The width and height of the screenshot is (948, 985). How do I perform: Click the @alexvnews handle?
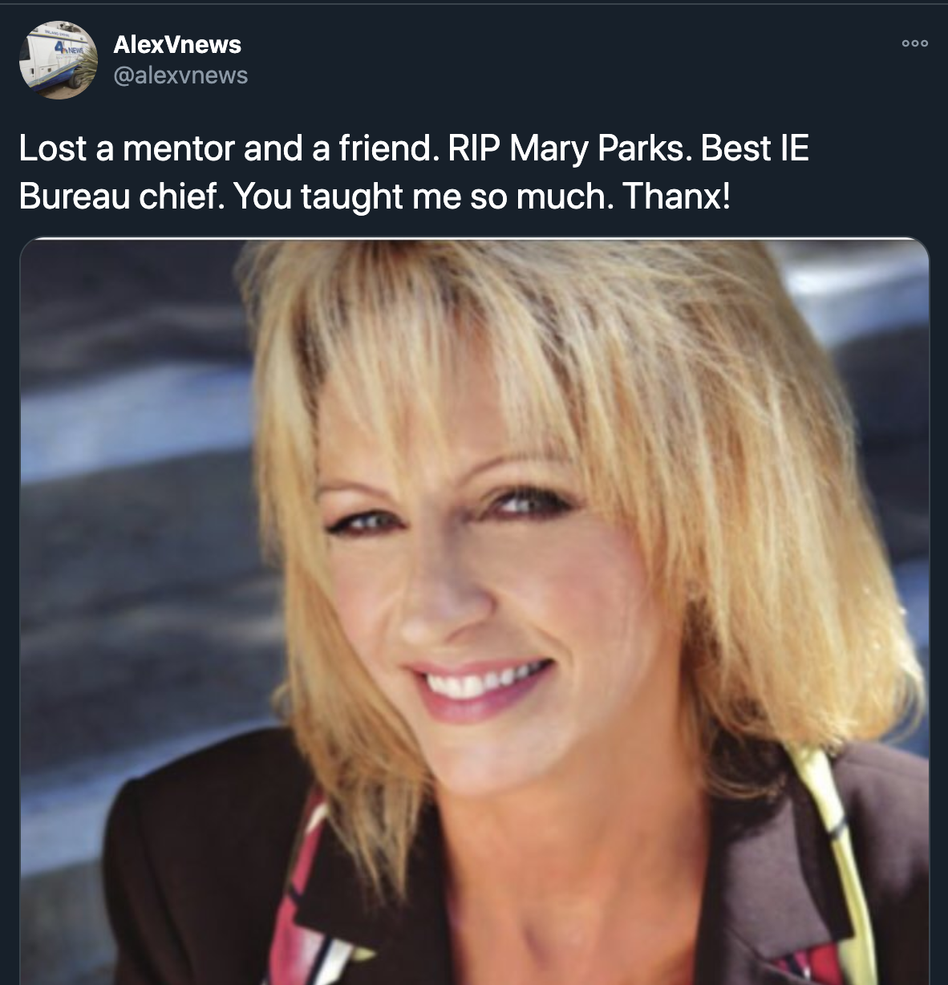click(180, 75)
